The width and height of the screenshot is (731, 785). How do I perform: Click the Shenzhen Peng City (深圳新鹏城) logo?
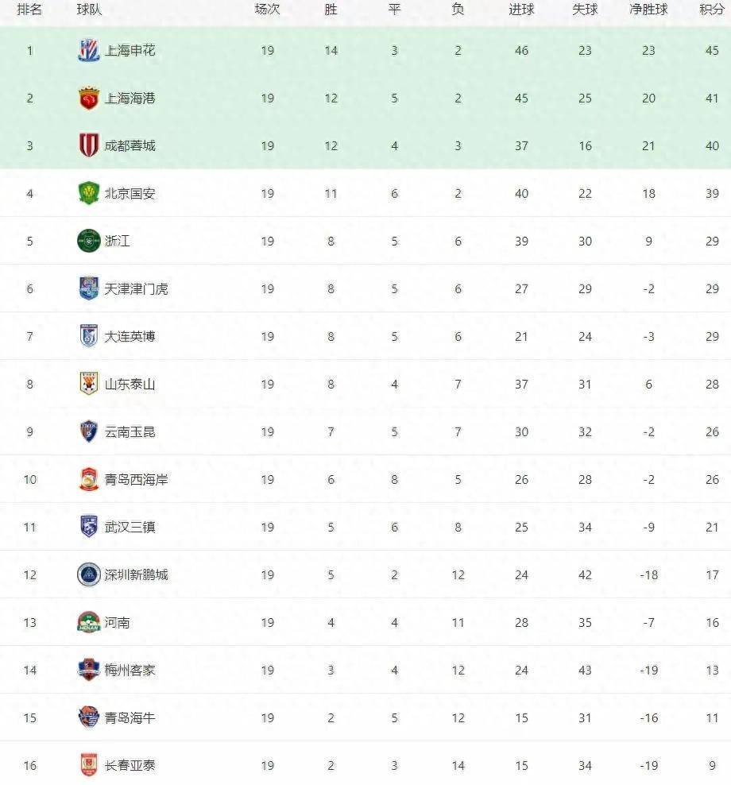pos(88,574)
